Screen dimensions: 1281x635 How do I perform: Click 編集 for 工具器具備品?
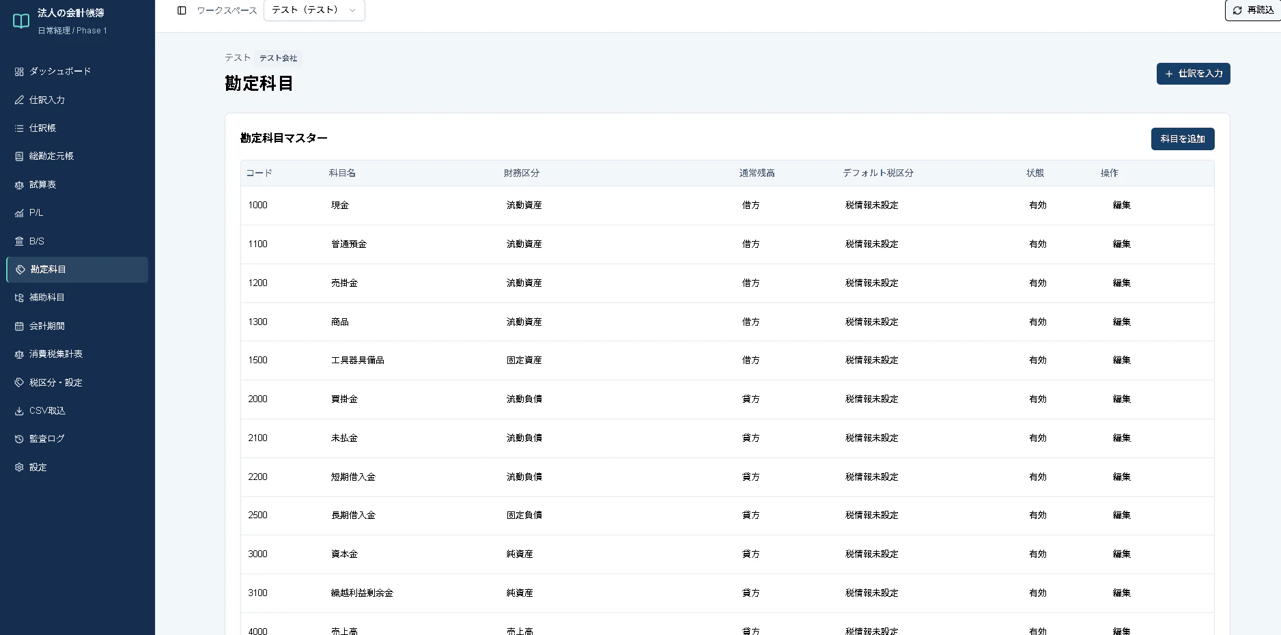(1121, 361)
